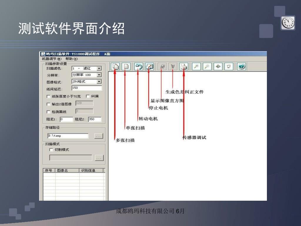
Task: Open the 帮助 menu
Action: [x=71, y=59]
